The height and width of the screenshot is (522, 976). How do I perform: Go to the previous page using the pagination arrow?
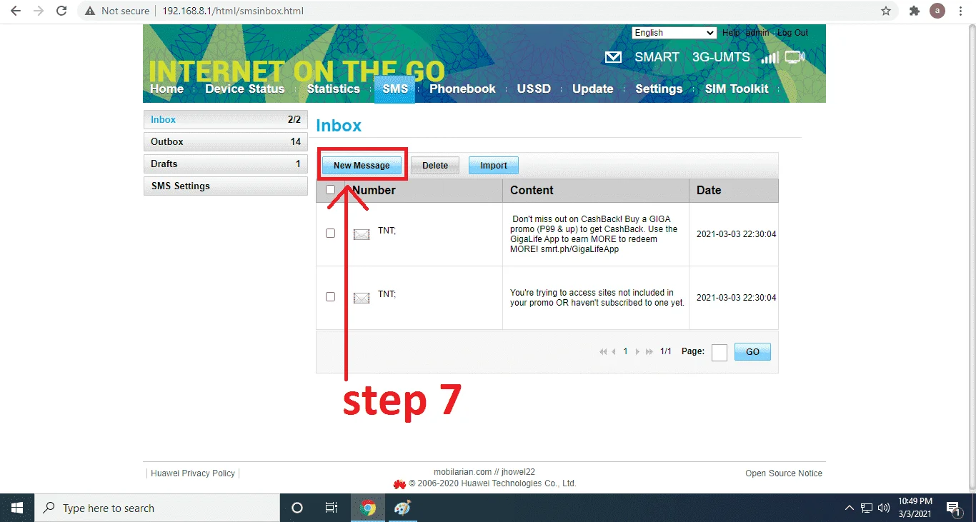point(614,352)
